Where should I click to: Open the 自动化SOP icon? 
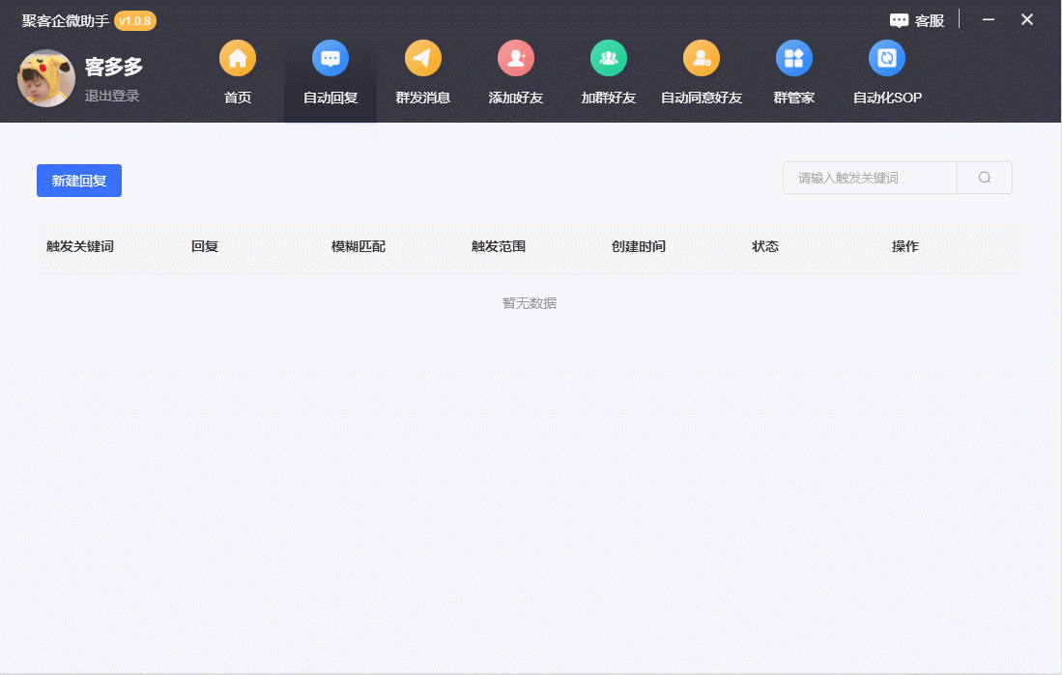click(x=886, y=58)
